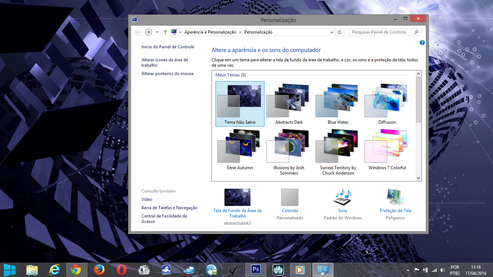This screenshot has height=277, width=493.
Task: Click the POR PTB2 language indicator
Action: (x=455, y=270)
